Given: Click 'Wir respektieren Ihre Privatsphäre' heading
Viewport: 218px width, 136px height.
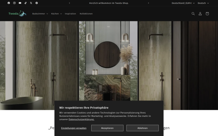Looking at the screenshot, I should tap(84, 108).
